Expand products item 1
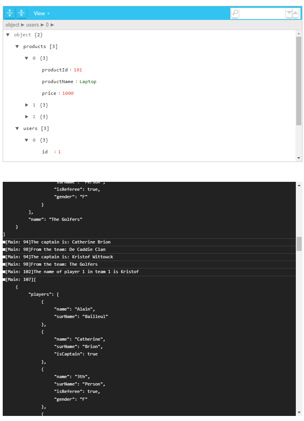Viewport: 304px width, 421px height. 26,105
